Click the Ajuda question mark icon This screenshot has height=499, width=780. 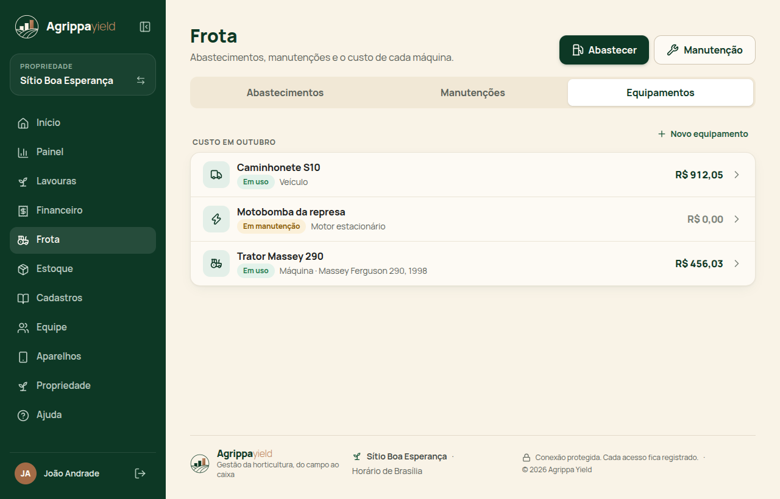[x=23, y=415]
